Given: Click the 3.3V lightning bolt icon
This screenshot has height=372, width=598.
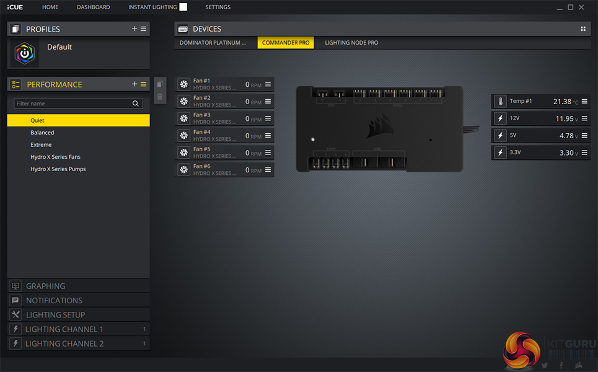Looking at the screenshot, I should click(x=500, y=153).
